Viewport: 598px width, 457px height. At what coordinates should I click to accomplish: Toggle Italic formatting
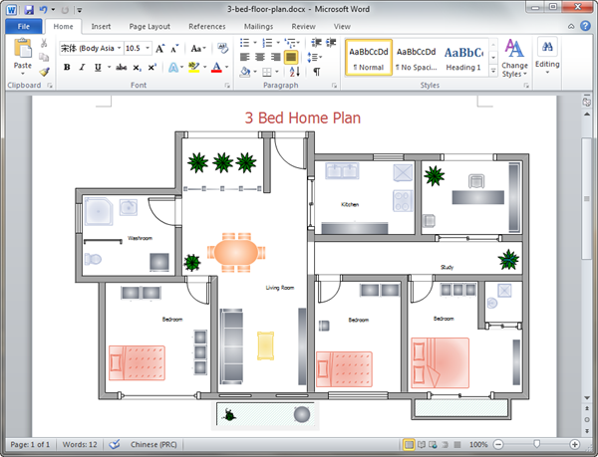tap(82, 67)
